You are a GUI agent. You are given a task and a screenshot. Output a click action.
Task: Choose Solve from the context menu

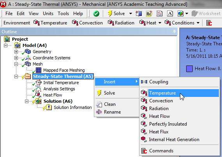pyautogui.click(x=117, y=93)
